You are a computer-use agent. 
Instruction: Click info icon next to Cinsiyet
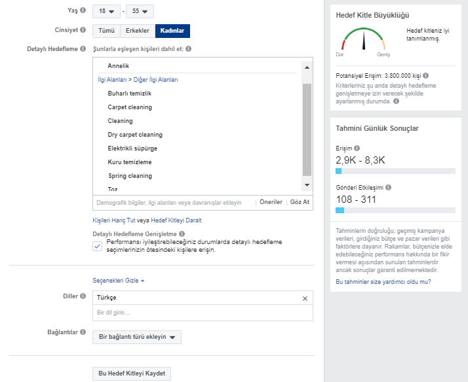[83, 30]
